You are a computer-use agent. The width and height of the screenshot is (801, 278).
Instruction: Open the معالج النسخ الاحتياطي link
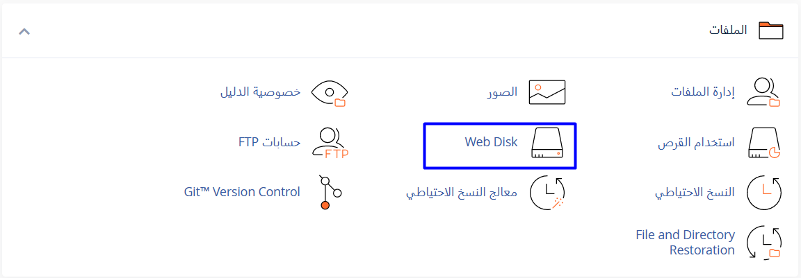[462, 192]
